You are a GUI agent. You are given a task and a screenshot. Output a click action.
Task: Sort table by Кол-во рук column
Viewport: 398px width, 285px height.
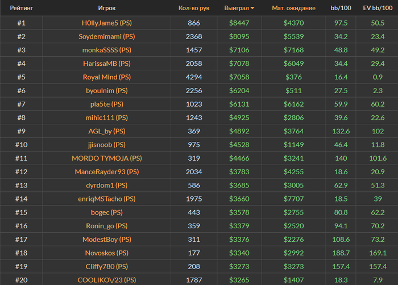[x=194, y=9]
